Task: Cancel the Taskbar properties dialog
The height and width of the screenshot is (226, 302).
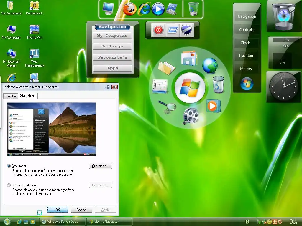Action: (x=81, y=210)
